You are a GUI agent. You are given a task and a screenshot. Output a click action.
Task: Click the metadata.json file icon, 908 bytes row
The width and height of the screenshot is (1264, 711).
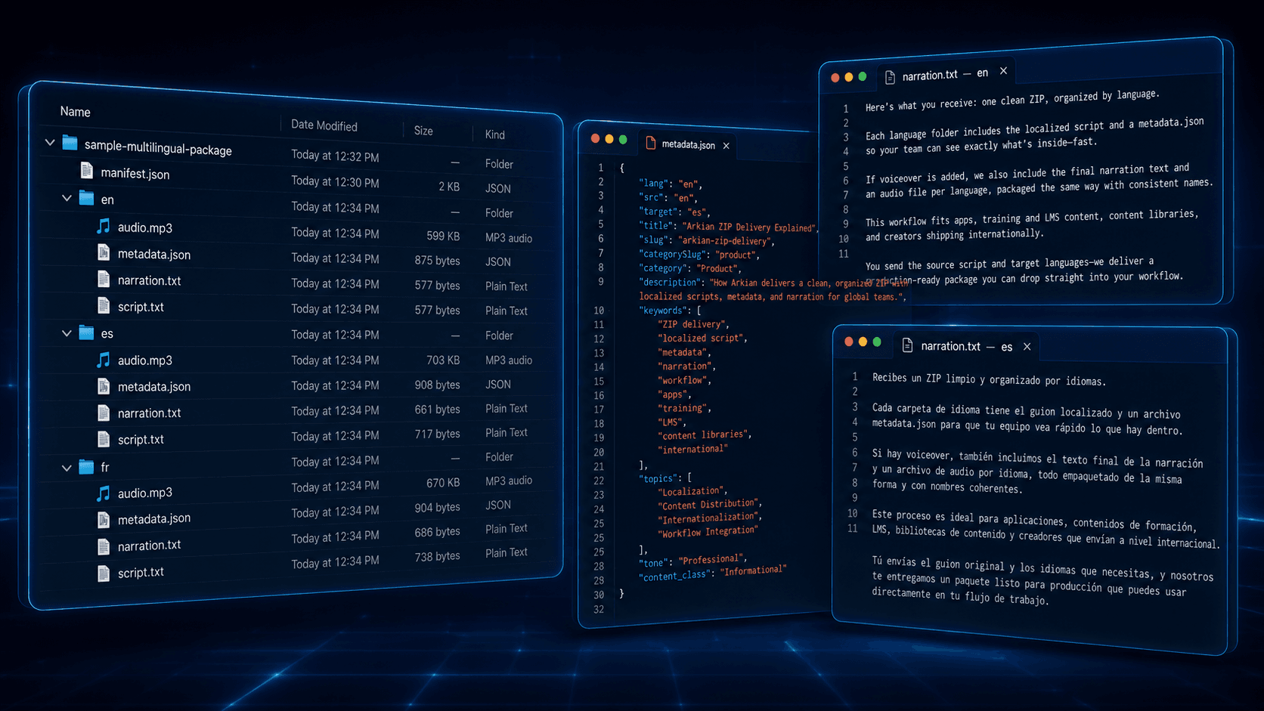[104, 386]
